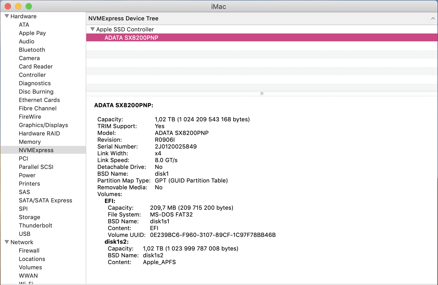Select ATA in the sidebar

pos(24,25)
